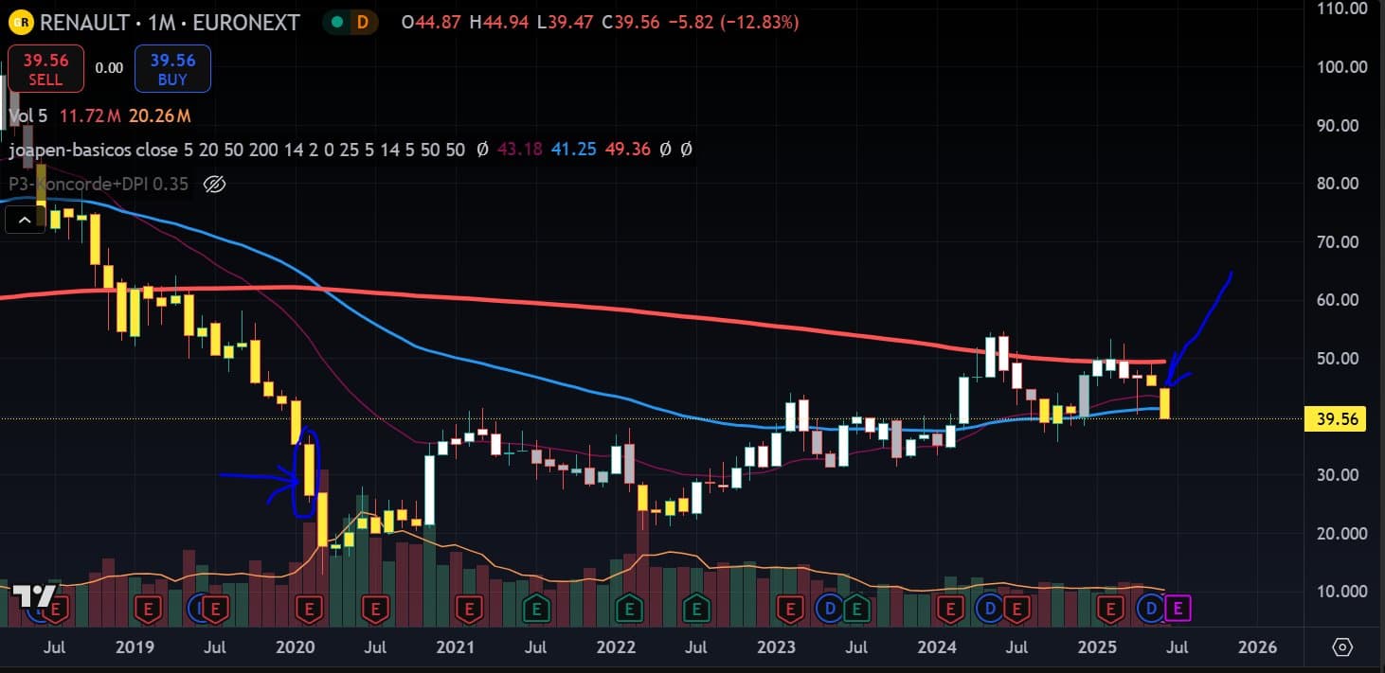The image size is (1385, 673).
Task: Click the −5.82 (−12.83%) change value
Action: coord(734,22)
